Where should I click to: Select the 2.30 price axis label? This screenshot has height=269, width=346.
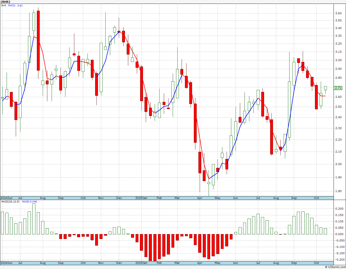click(x=338, y=128)
